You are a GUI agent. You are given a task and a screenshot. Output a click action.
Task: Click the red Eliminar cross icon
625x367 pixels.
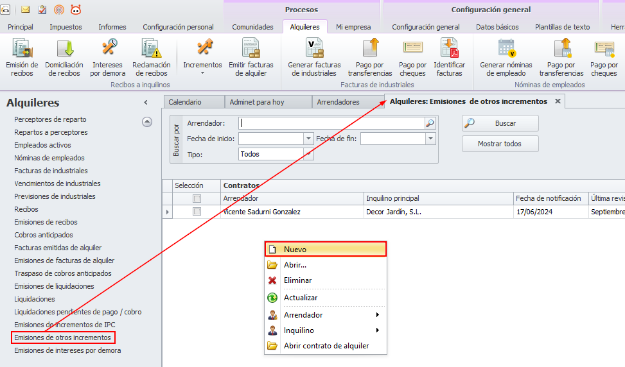[x=272, y=280]
